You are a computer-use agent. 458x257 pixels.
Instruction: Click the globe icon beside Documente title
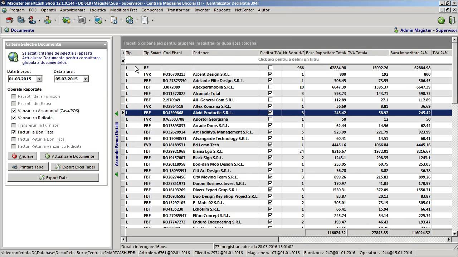click(x=6, y=30)
